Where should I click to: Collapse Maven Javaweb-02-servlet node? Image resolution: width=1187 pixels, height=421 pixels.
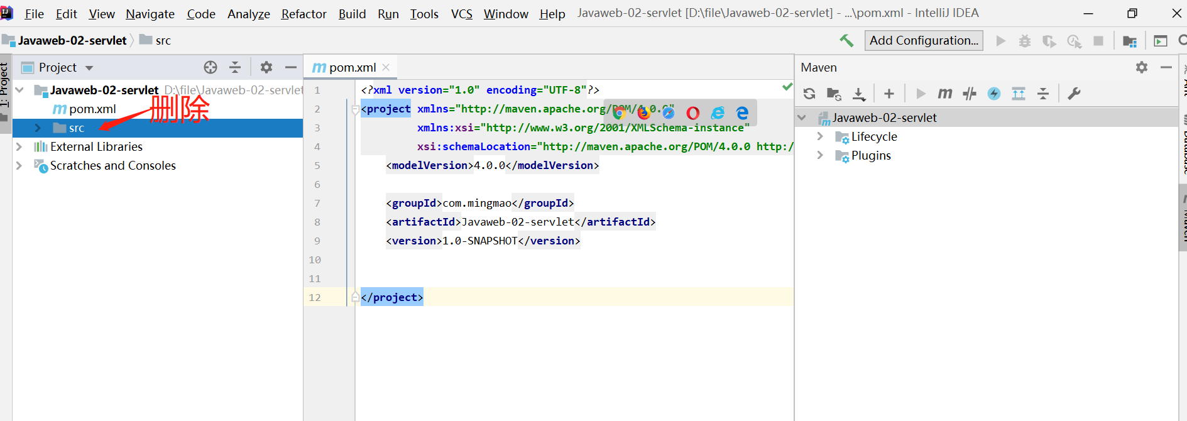802,118
